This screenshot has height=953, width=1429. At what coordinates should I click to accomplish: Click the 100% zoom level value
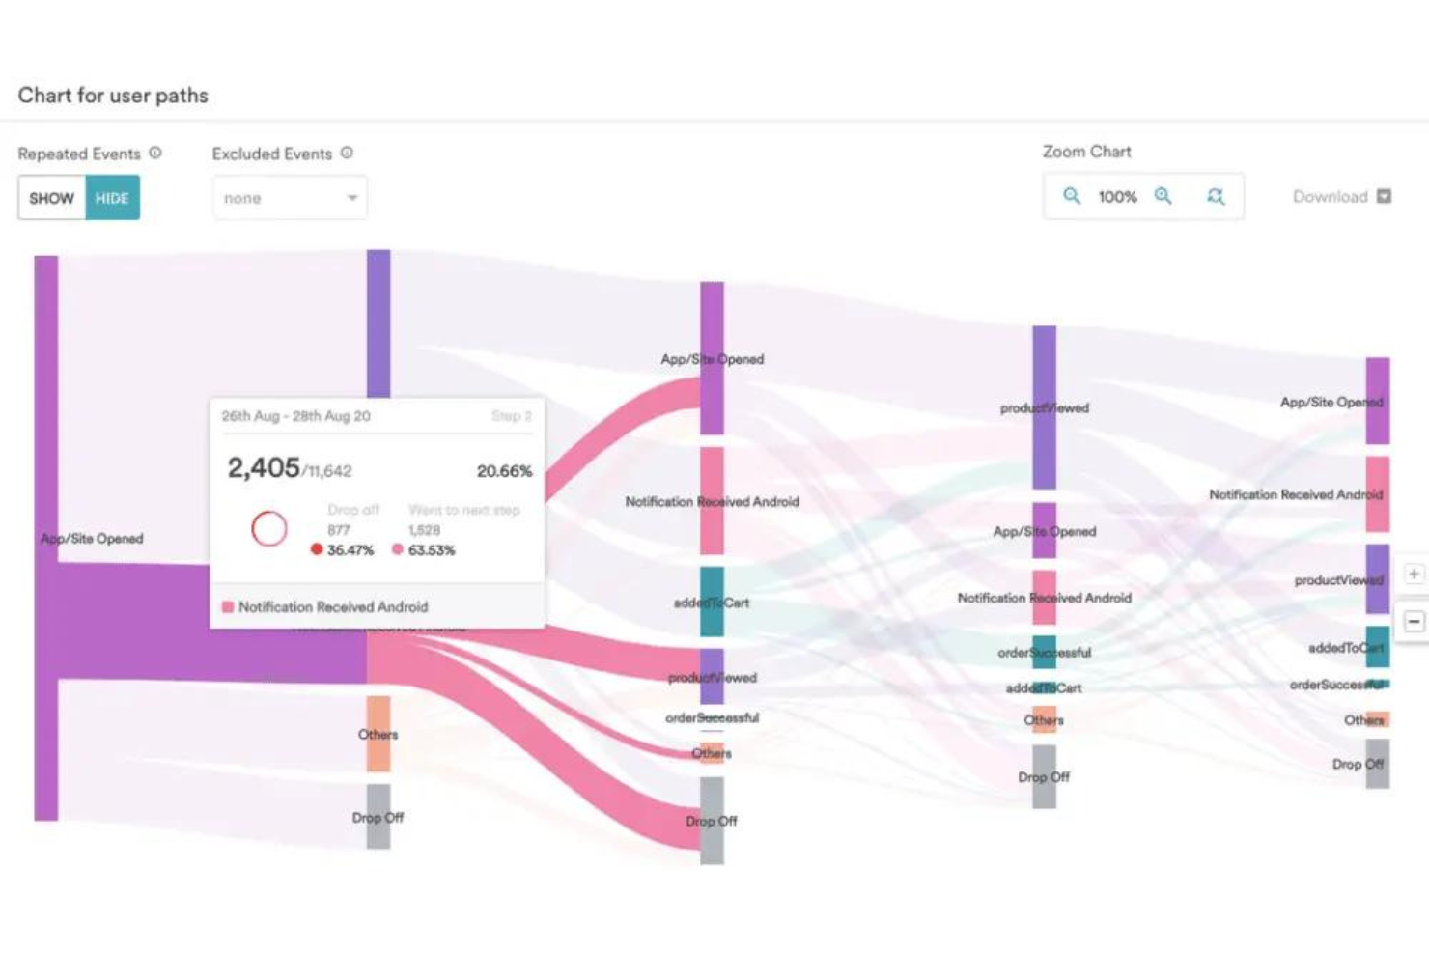tap(1117, 196)
